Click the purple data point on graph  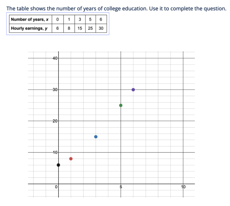(133, 90)
